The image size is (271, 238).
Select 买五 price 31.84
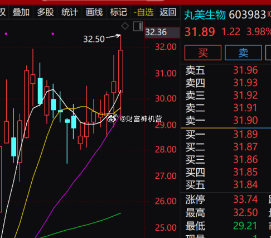(245, 185)
